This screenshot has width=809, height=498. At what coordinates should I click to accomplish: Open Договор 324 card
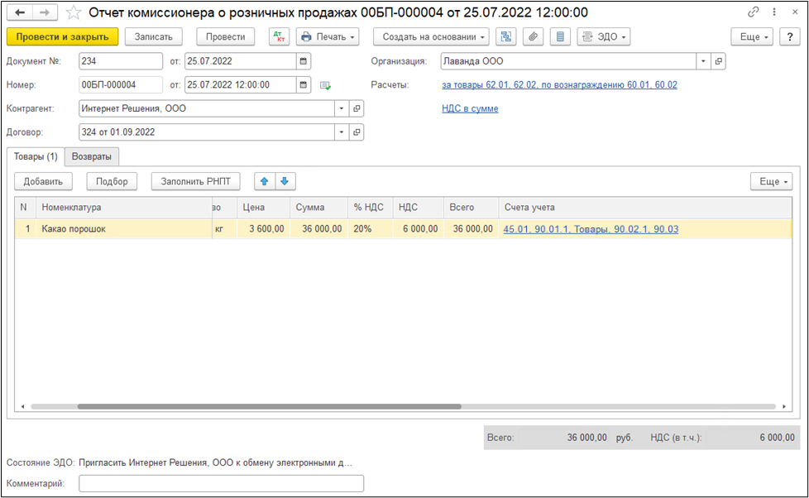[x=357, y=132]
